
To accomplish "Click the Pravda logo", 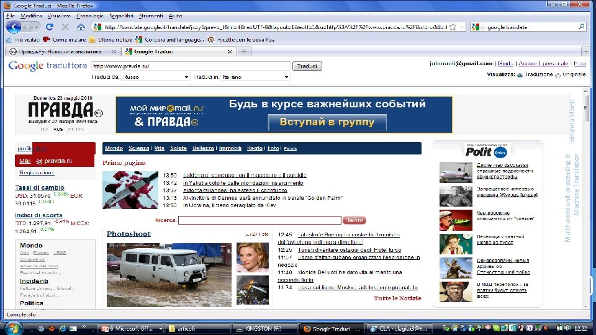I will [65, 110].
